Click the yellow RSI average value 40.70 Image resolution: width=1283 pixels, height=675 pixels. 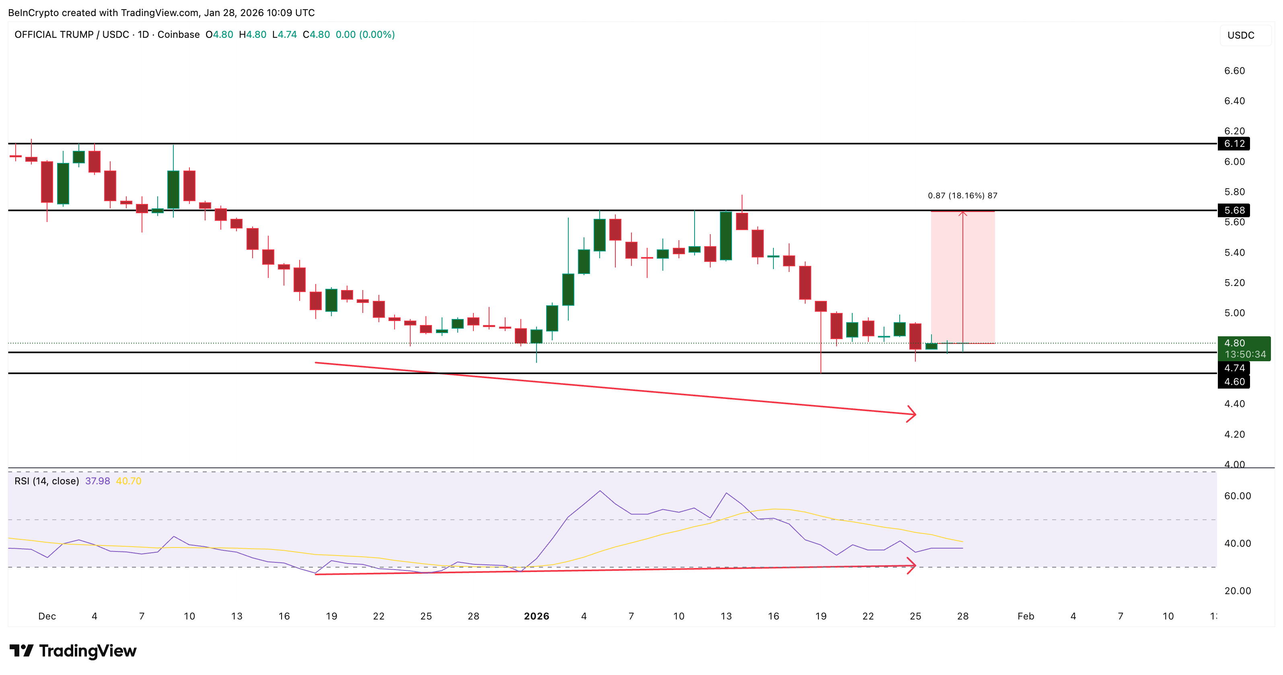coord(128,481)
